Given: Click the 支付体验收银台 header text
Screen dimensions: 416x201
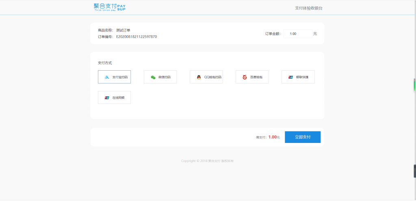Looking at the screenshot, I should (x=311, y=8).
